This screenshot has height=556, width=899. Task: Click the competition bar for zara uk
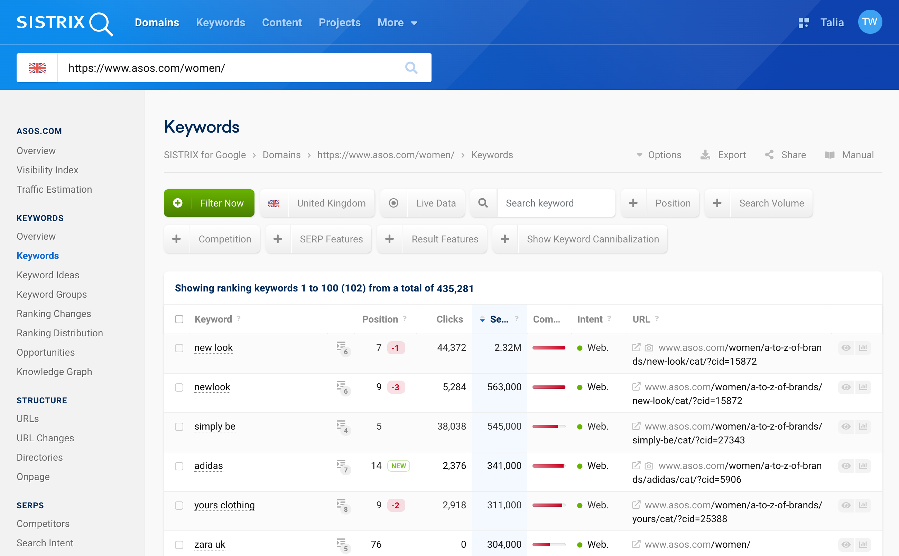coord(548,544)
